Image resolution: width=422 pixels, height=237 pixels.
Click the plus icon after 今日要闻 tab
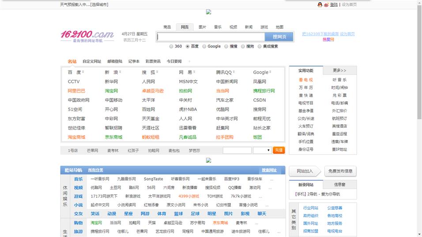[189, 61]
